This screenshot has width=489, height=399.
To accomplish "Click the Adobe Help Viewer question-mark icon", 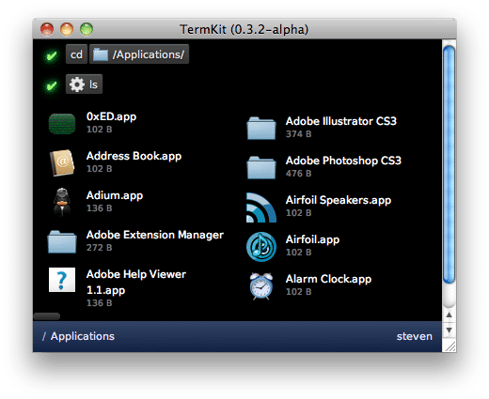I will tap(62, 280).
